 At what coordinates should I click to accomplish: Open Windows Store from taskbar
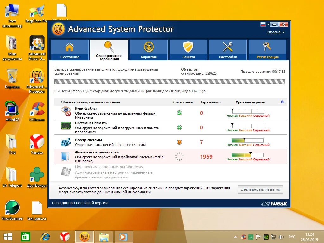click(x=26, y=237)
